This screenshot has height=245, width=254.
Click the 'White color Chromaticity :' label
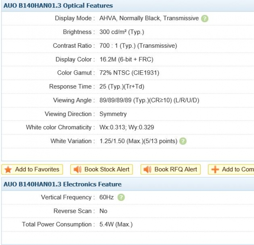60,127
